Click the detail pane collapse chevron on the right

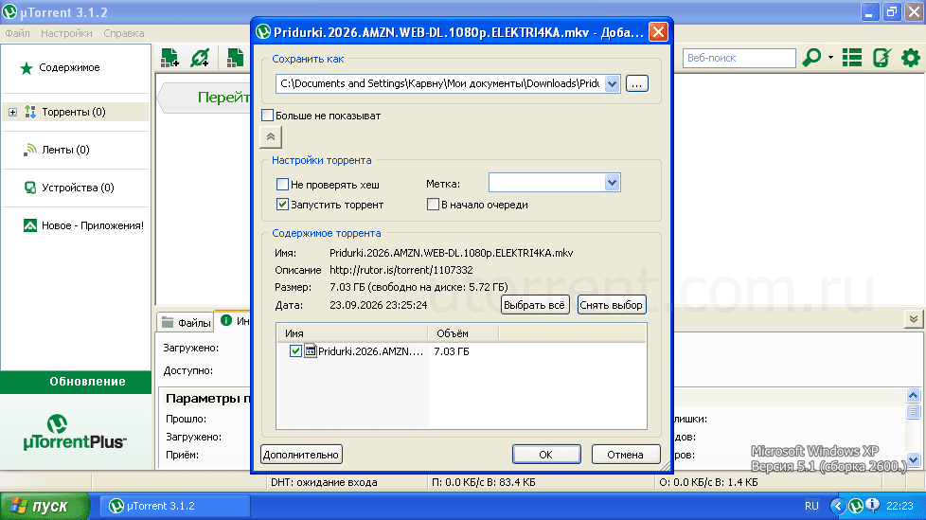coord(914,320)
